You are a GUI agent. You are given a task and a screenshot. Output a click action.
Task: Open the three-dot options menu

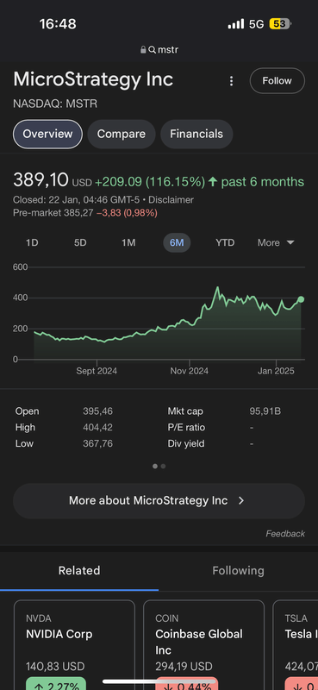click(231, 81)
